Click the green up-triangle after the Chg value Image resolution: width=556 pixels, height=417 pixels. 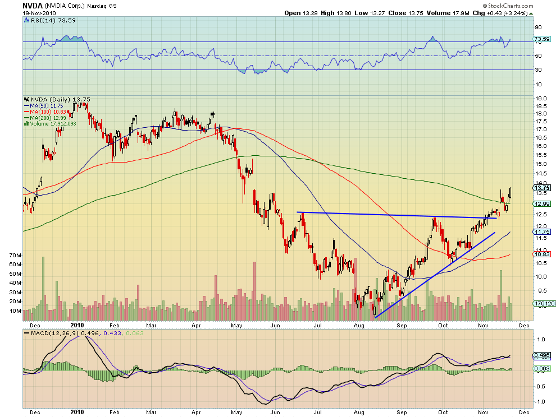point(531,13)
